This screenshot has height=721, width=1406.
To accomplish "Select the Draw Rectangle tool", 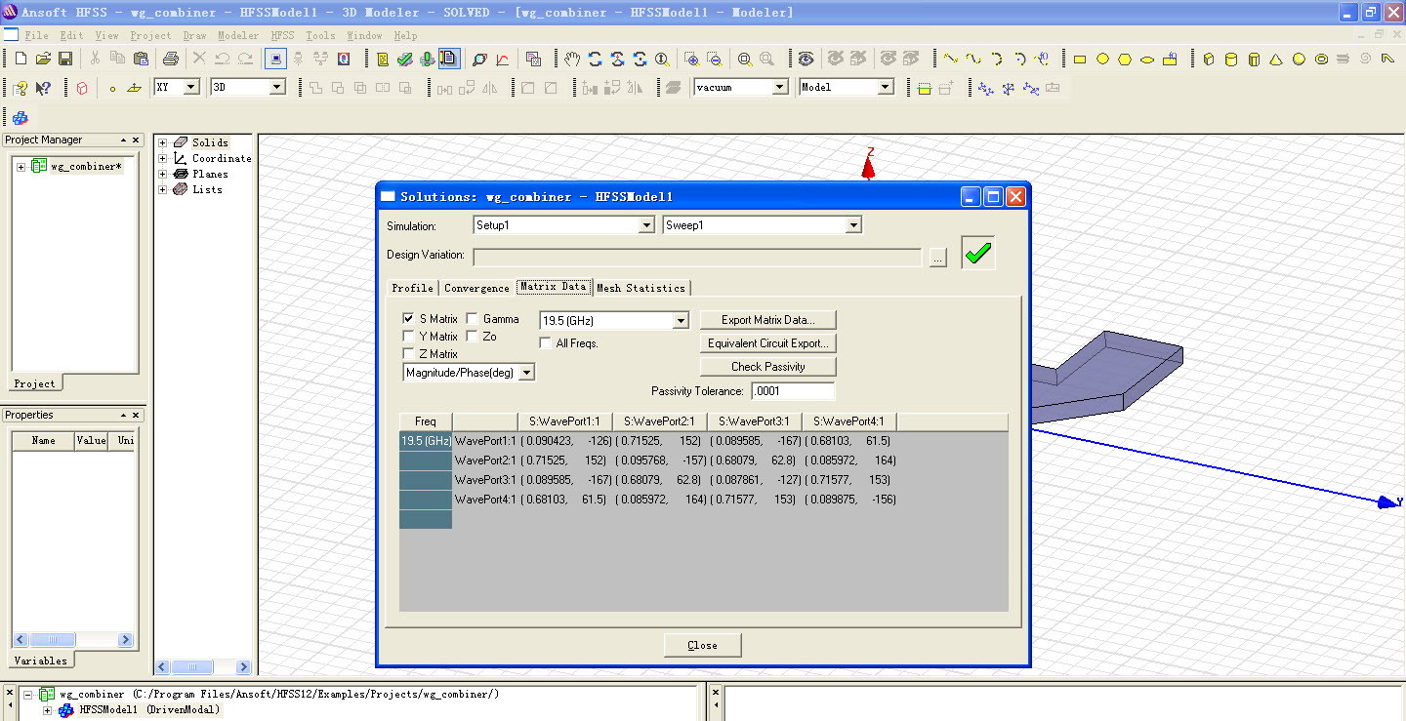I will (1080, 59).
